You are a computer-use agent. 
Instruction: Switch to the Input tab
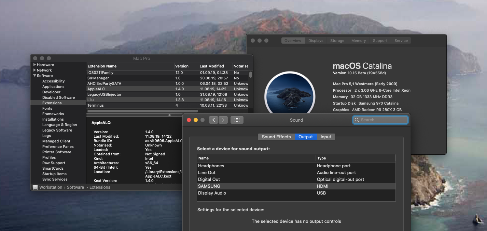pos(326,137)
